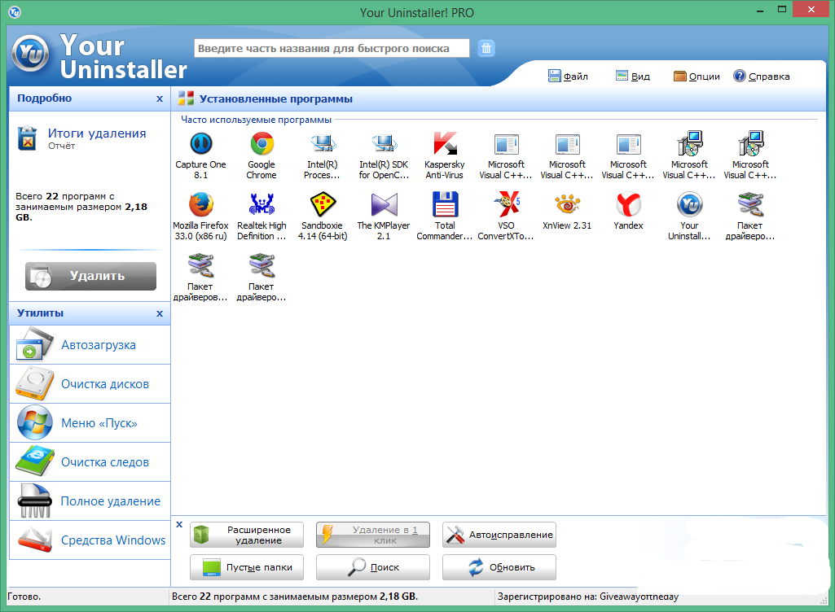The width and height of the screenshot is (835, 612).
Task: Select The KMPlayer 2.1 icon
Action: tap(384, 204)
